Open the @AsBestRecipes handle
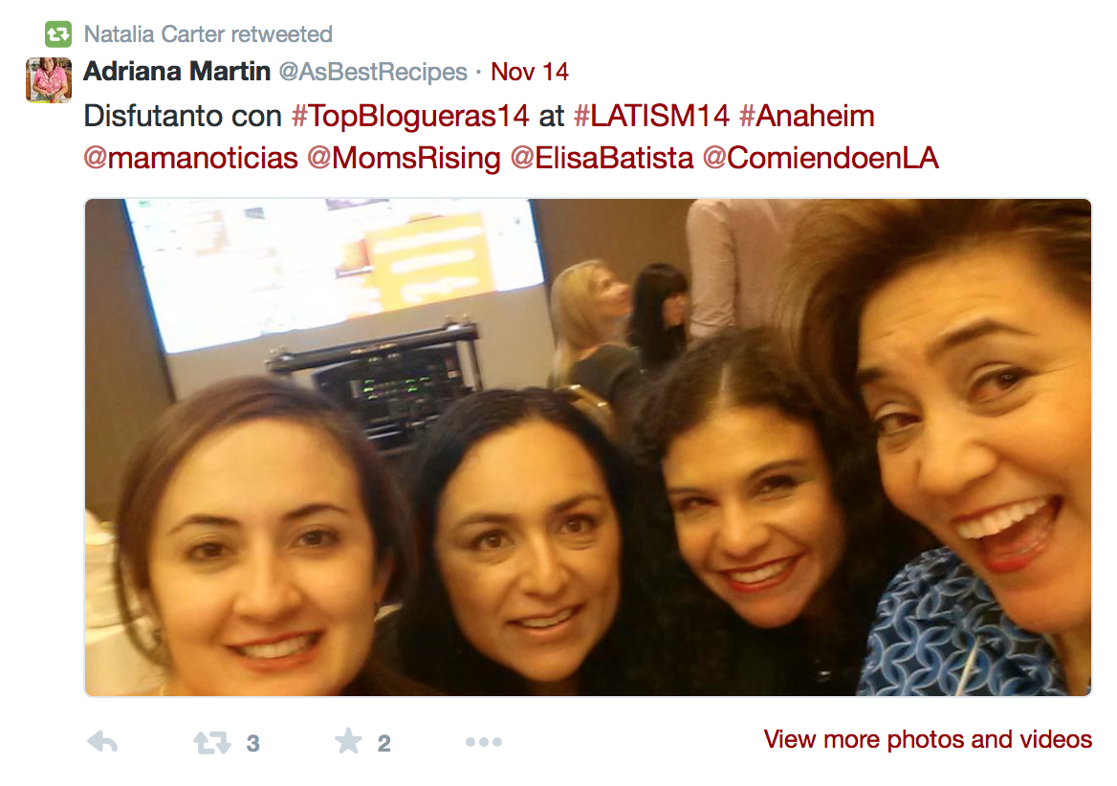This screenshot has width=1117, height=786. tap(373, 72)
